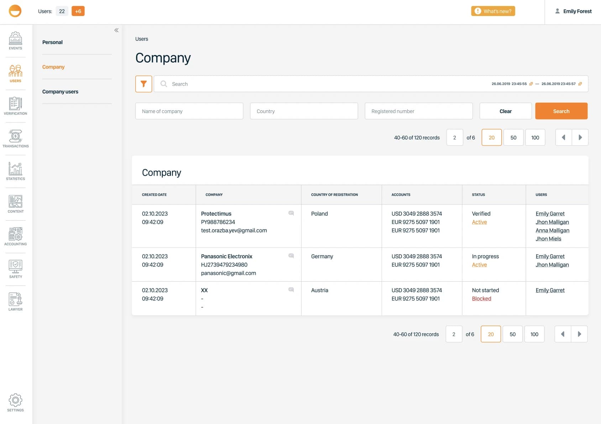This screenshot has width=601, height=424.
Task: Open the Content section icon
Action: tap(15, 204)
